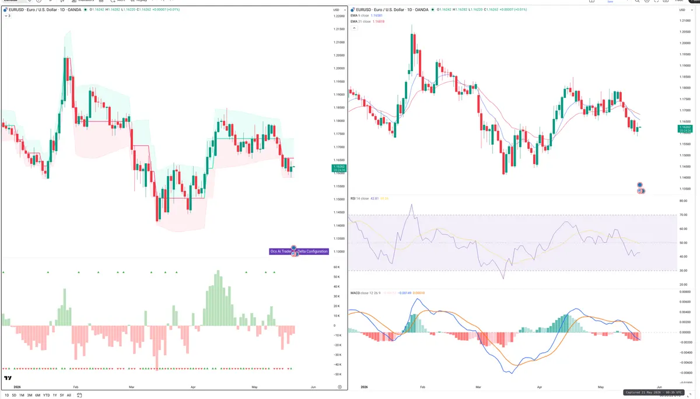Click the left chart's green market status dot
This screenshot has width=700, height=399.
point(85,10)
